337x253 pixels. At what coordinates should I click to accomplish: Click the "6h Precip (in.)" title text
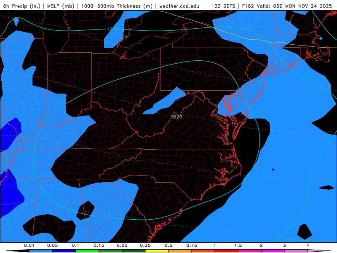tap(22, 6)
